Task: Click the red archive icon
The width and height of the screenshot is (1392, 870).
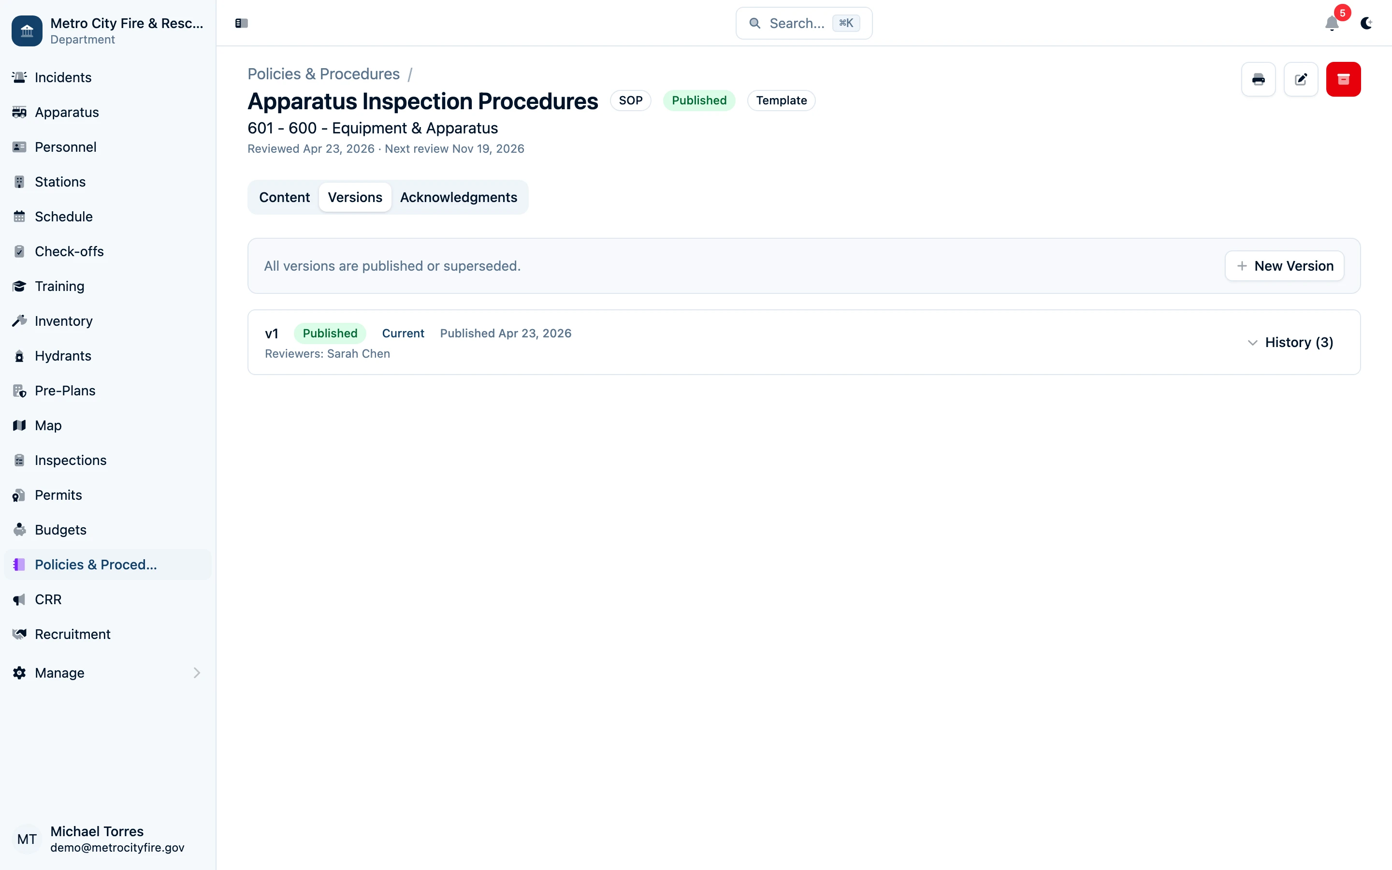Action: [1344, 79]
